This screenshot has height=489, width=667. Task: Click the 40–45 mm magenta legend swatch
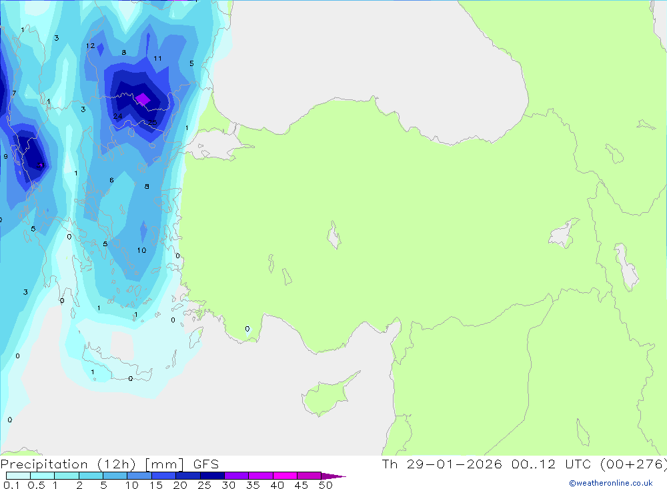coord(285,476)
